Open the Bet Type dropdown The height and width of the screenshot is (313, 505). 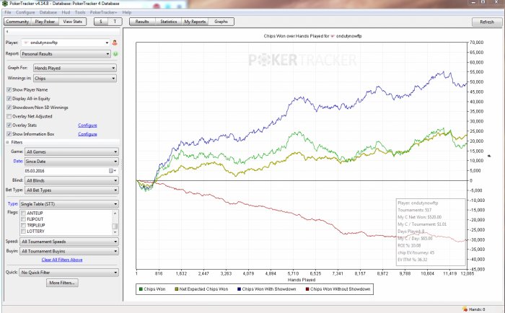pos(72,190)
